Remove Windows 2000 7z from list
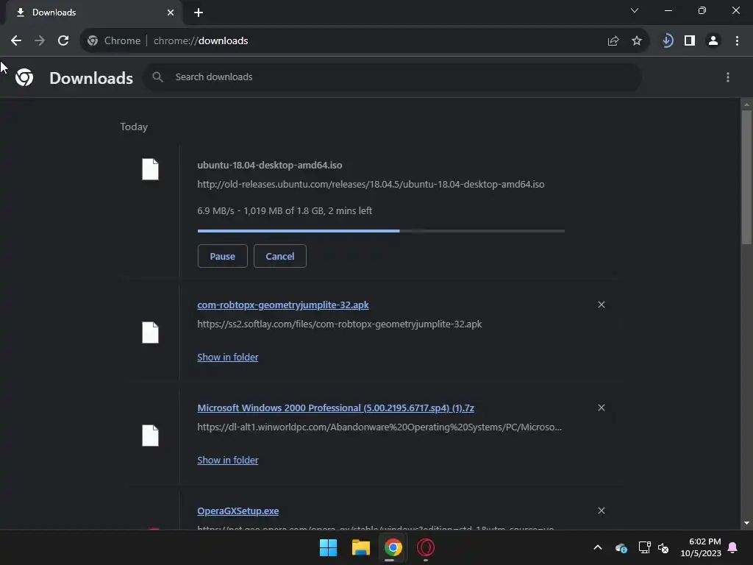Screen dimensions: 753x565 pos(602,408)
